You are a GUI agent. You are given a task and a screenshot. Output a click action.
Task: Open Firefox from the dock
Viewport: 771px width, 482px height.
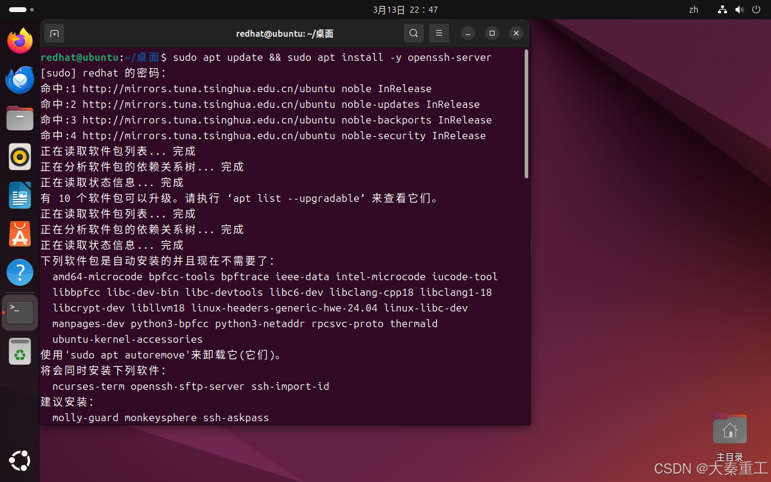(x=20, y=41)
